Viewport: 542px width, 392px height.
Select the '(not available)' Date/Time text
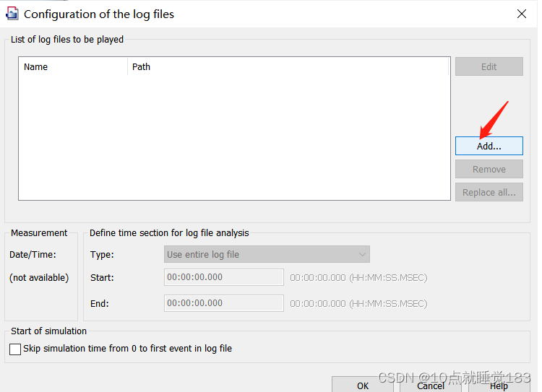[39, 277]
